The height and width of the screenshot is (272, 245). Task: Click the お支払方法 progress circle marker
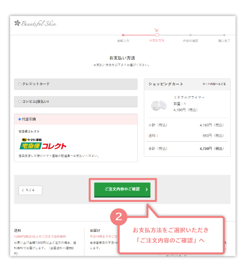tap(157, 35)
